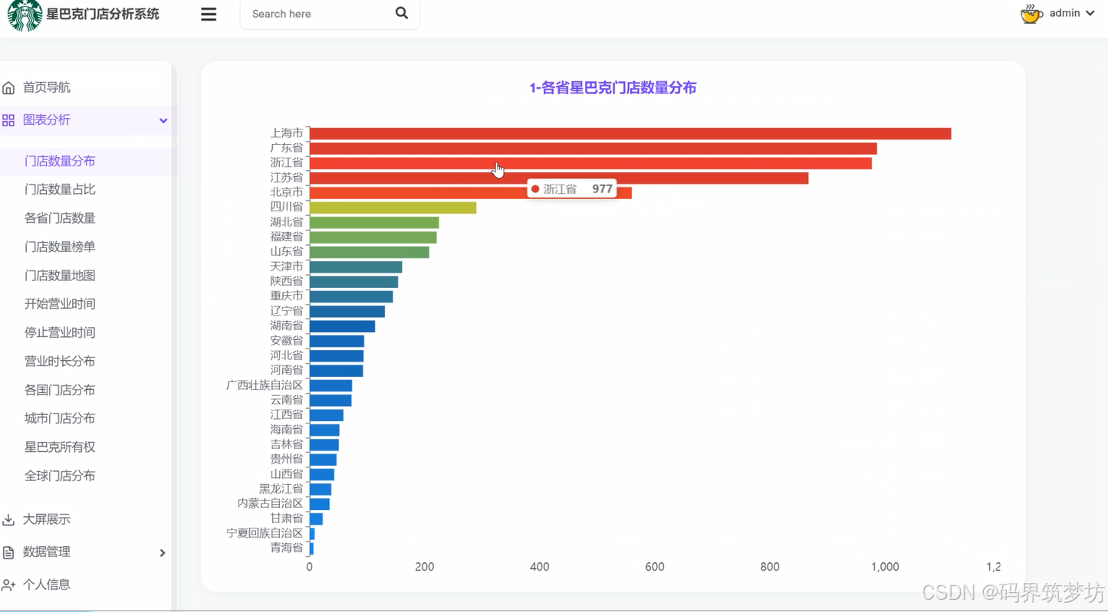The height and width of the screenshot is (612, 1108).
Task: Click the 黑龙江省 axis label
Action: point(281,489)
